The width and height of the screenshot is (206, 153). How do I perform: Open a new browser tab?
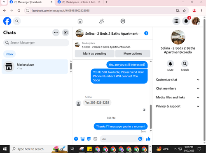(x=107, y=2)
